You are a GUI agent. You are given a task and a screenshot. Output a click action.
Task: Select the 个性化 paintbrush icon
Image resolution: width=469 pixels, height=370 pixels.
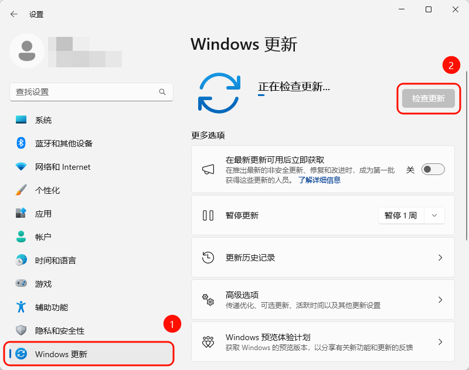click(21, 190)
